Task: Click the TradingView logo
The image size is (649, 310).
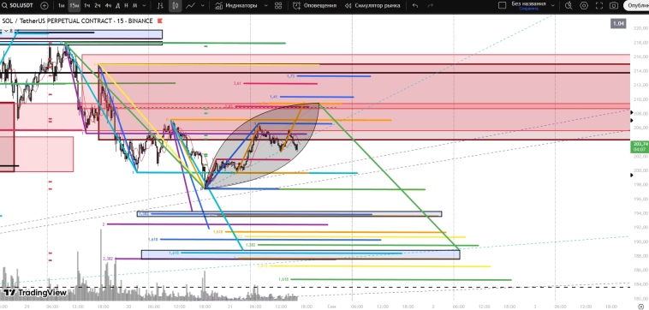Action: coord(36,293)
